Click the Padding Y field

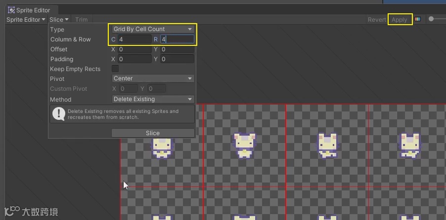point(177,59)
